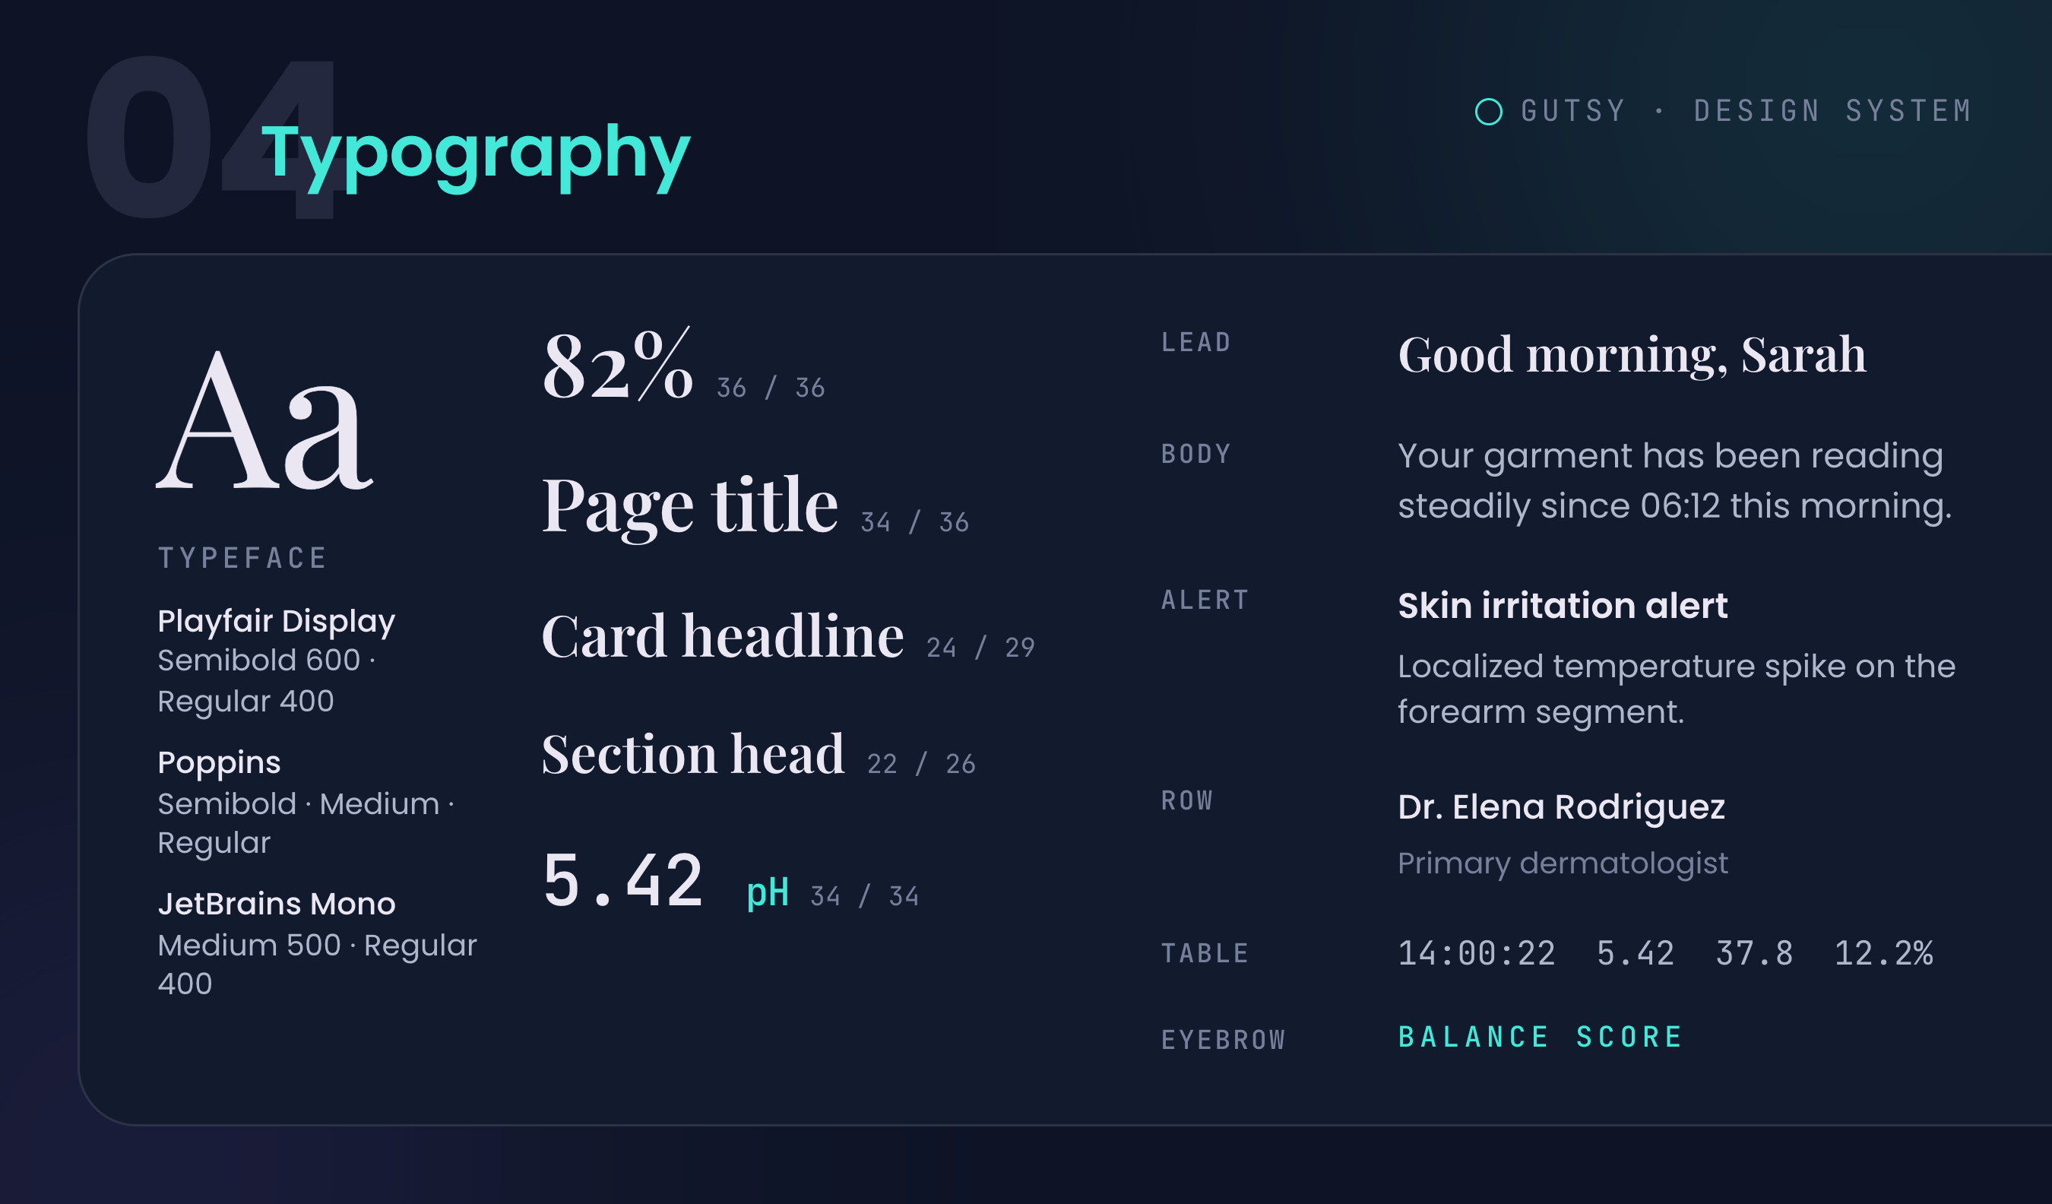Viewport: 2052px width, 1204px height.
Task: Click the large Aa typeface specimen
Action: coord(264,420)
